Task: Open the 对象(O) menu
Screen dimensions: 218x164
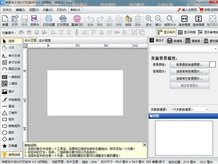Action: (x=48, y=10)
